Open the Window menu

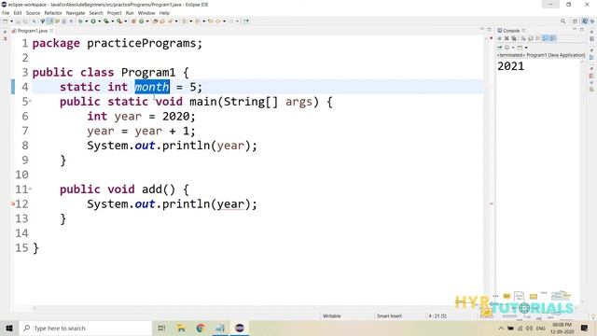[x=146, y=13]
